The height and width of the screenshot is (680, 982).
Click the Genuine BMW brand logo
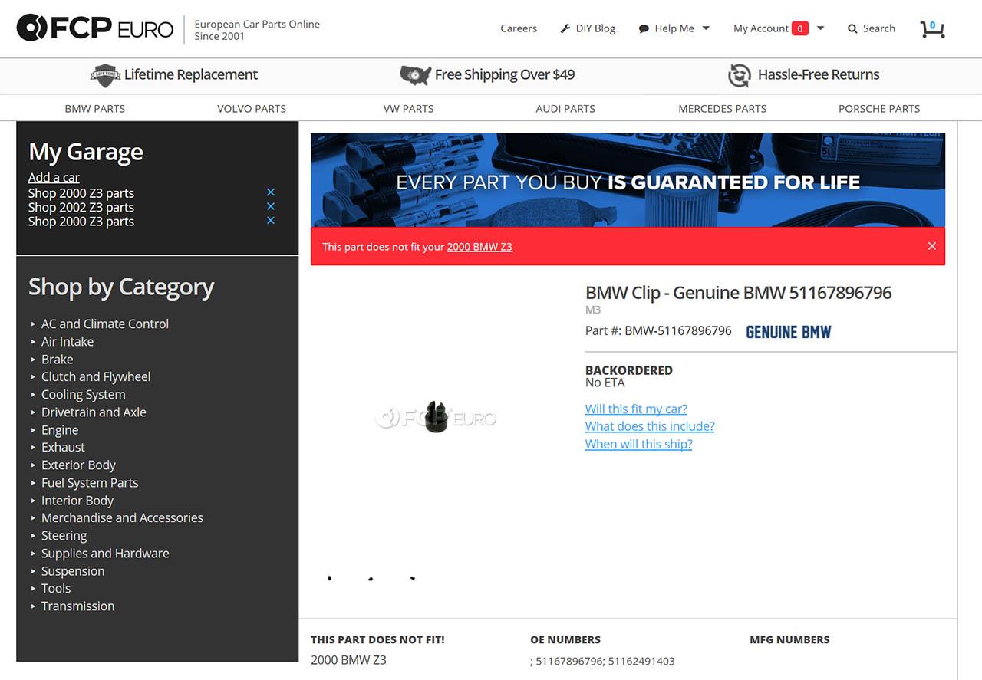pyautogui.click(x=789, y=332)
